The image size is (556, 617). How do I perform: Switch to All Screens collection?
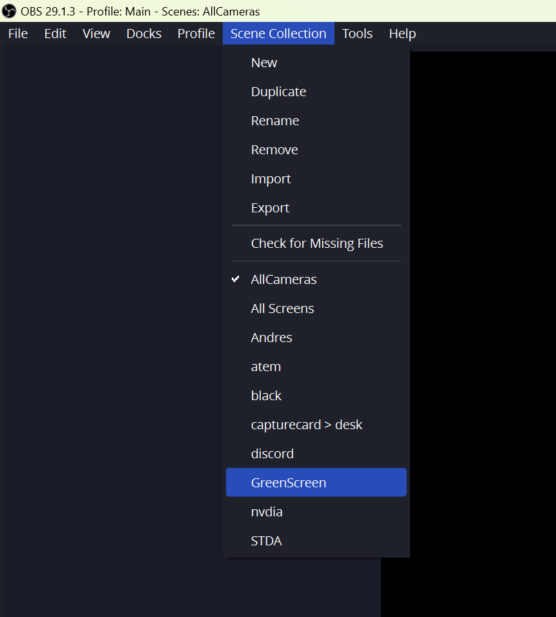pos(316,308)
